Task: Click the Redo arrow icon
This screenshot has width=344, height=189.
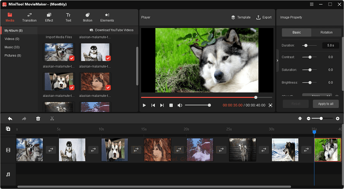Action: point(24,119)
